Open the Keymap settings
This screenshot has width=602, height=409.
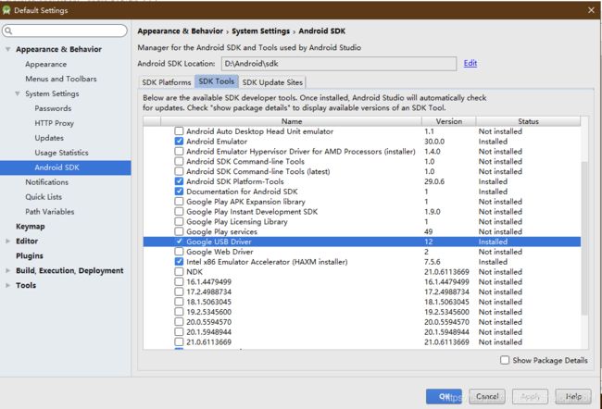coord(31,227)
